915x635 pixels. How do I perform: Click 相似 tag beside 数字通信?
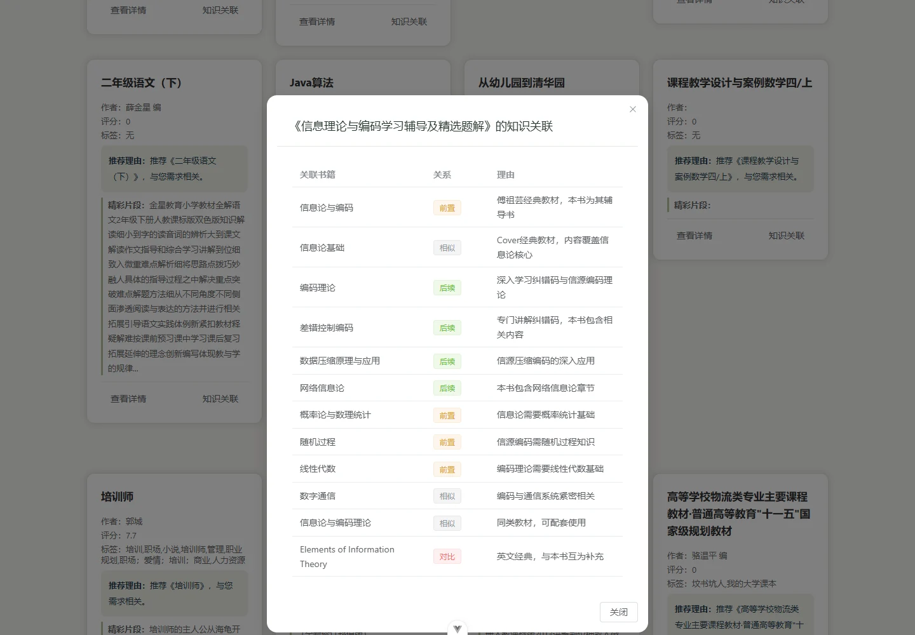click(447, 496)
